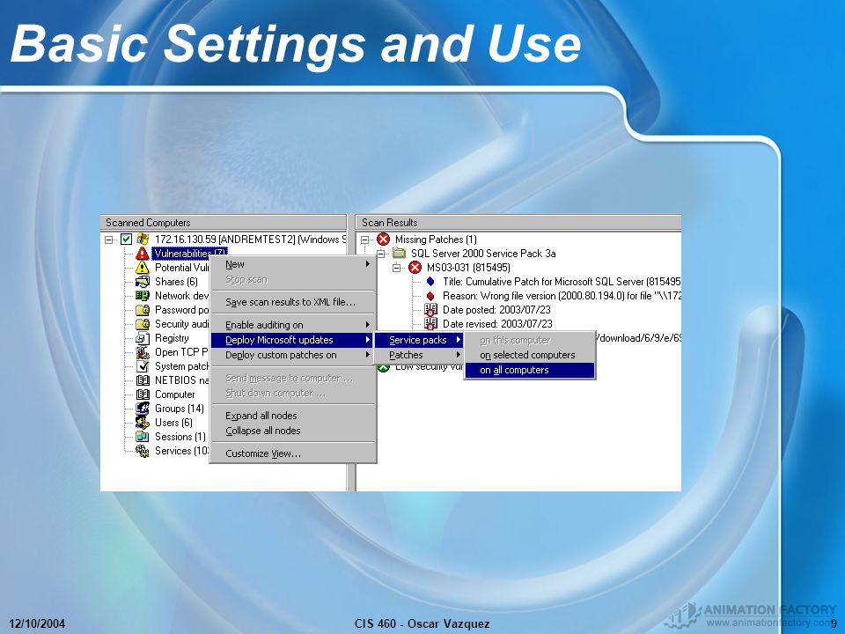
Task: Click the Registry node icon
Action: point(143,338)
